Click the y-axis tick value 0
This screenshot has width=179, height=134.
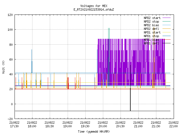pyautogui.click(x=12, y=104)
